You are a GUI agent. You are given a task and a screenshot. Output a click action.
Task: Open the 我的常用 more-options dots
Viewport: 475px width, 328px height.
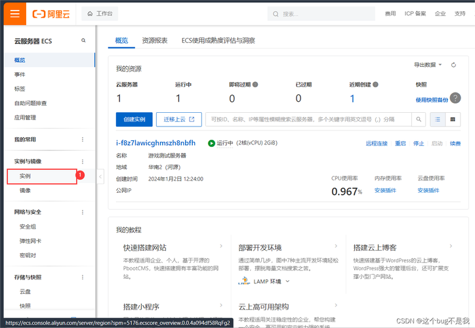pyautogui.click(x=83, y=139)
